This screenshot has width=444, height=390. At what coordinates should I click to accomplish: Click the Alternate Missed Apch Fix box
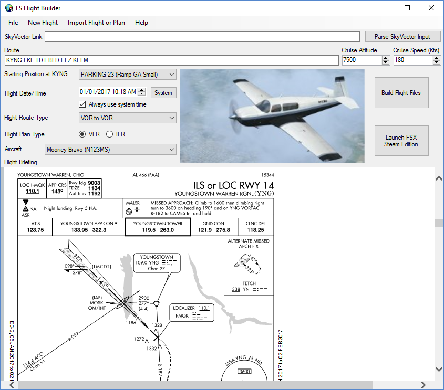click(x=249, y=266)
